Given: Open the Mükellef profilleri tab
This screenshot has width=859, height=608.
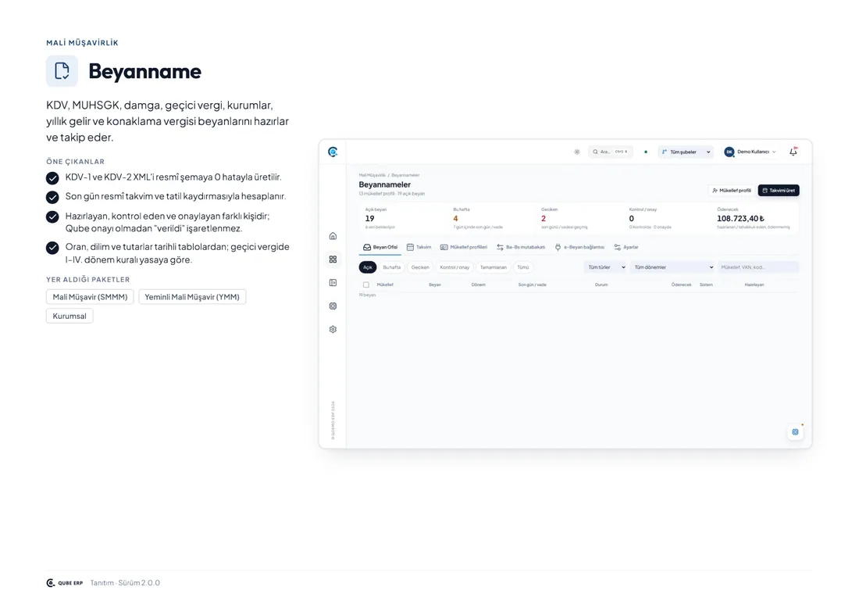Looking at the screenshot, I should [463, 247].
